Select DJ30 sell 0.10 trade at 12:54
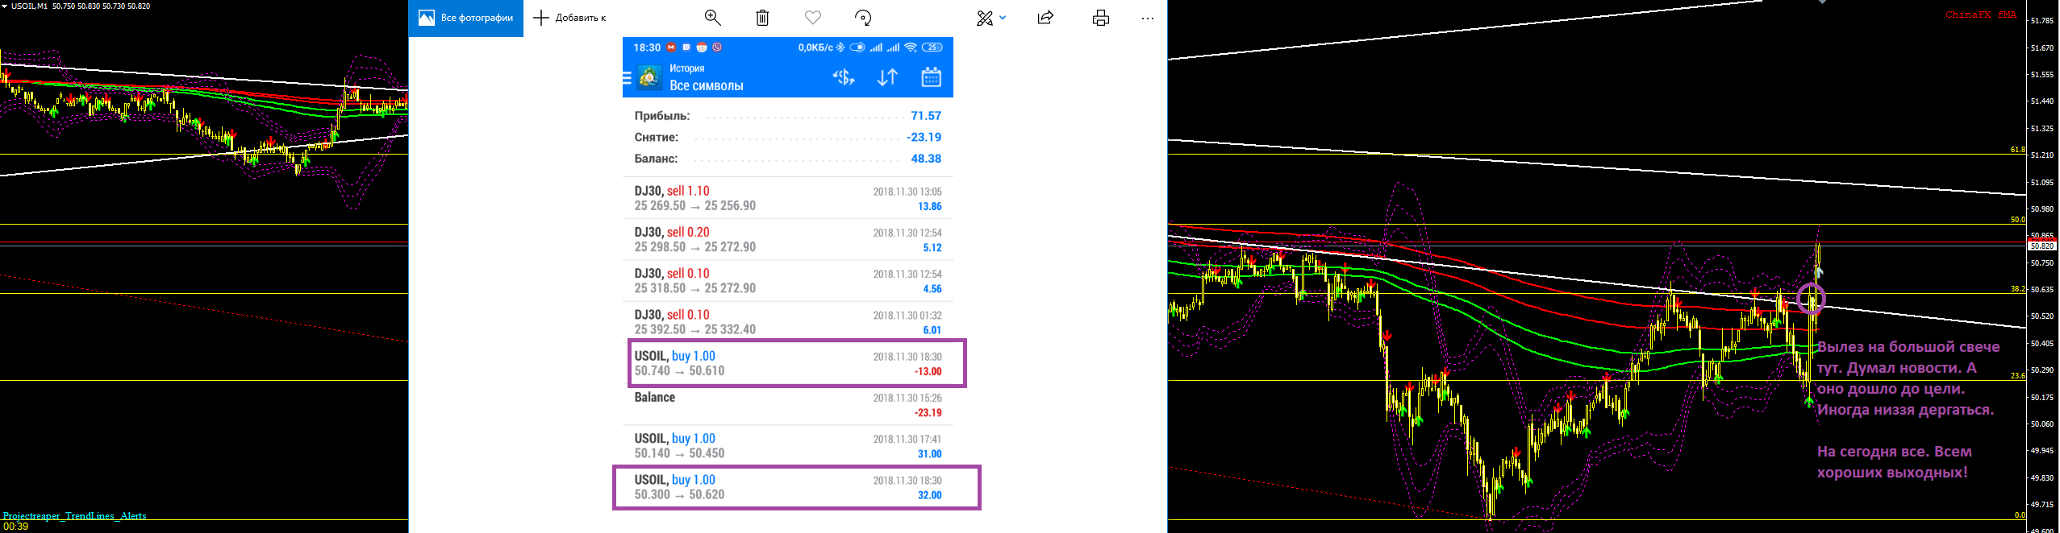 [x=788, y=280]
